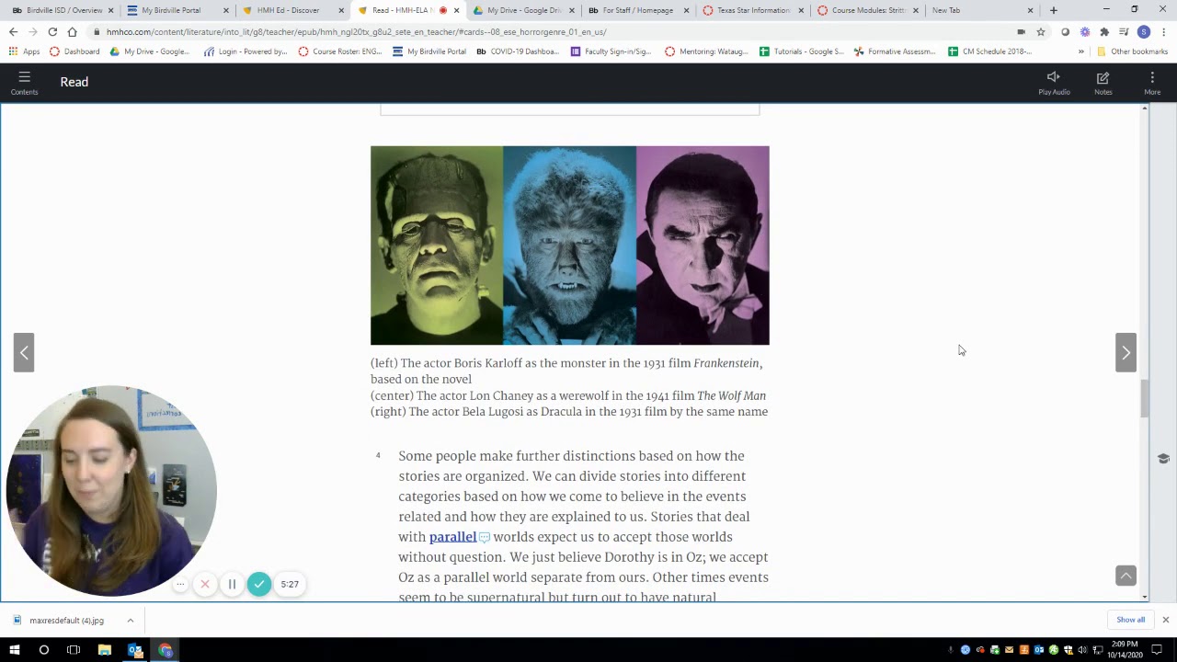Expand the hidden bookmarks chevron
This screenshot has height=662, width=1177.
(x=1081, y=51)
